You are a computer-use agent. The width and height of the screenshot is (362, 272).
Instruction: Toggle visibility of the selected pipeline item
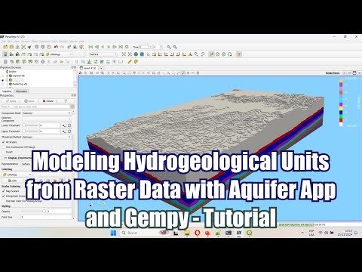pyautogui.click(x=3, y=80)
